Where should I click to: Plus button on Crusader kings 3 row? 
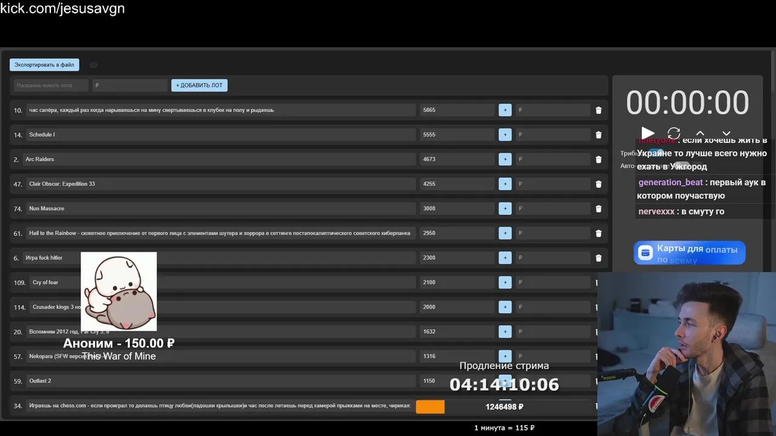click(505, 307)
